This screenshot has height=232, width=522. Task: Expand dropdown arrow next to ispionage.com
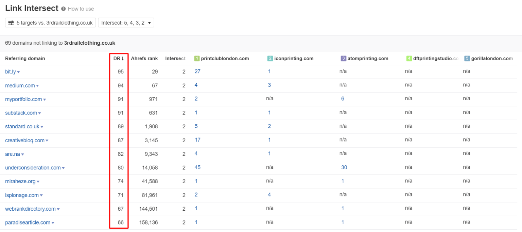point(41,195)
